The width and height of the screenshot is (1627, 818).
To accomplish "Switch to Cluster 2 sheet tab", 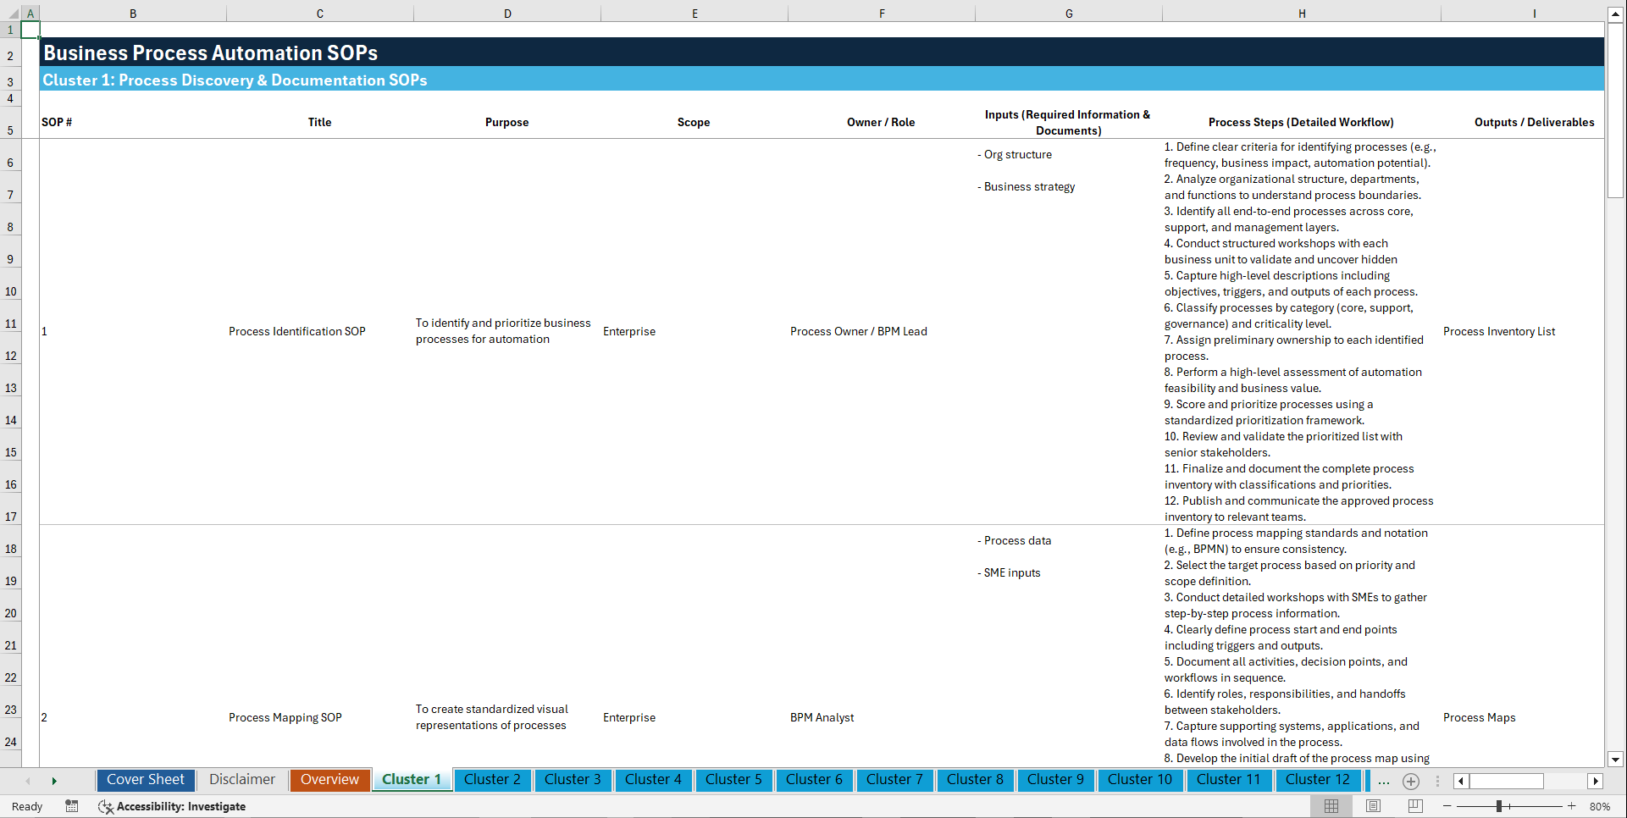I will [492, 780].
